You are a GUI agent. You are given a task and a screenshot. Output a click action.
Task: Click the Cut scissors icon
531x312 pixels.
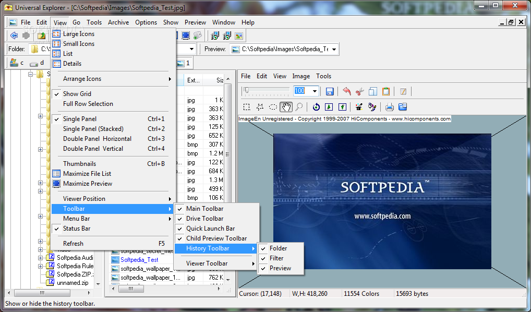(x=359, y=91)
